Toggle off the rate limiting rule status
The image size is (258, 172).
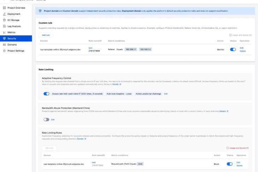[x=230, y=164]
